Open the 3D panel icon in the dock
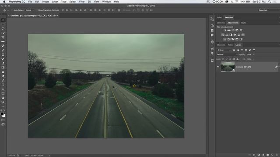Screen dimensions: 280x157 click(x=212, y=42)
